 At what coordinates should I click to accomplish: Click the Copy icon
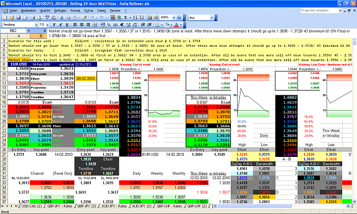(68, 18)
